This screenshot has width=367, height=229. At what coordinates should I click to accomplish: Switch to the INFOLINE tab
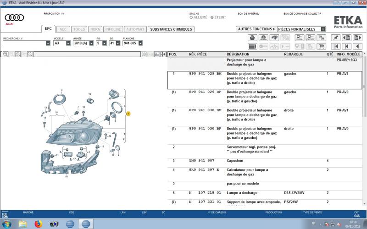[x=113, y=29]
